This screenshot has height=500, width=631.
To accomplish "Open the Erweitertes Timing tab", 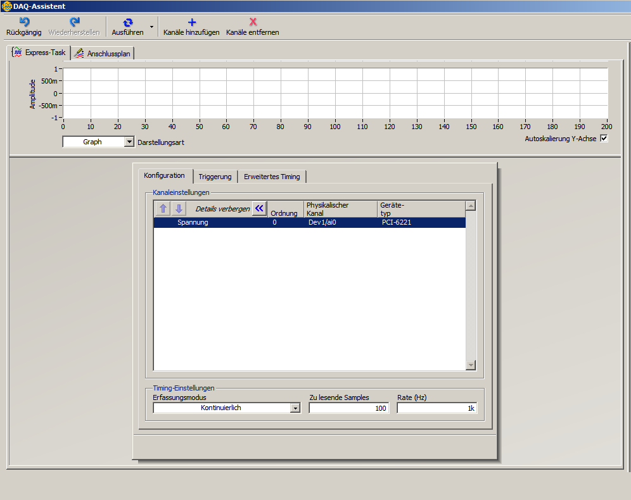I will tap(272, 177).
